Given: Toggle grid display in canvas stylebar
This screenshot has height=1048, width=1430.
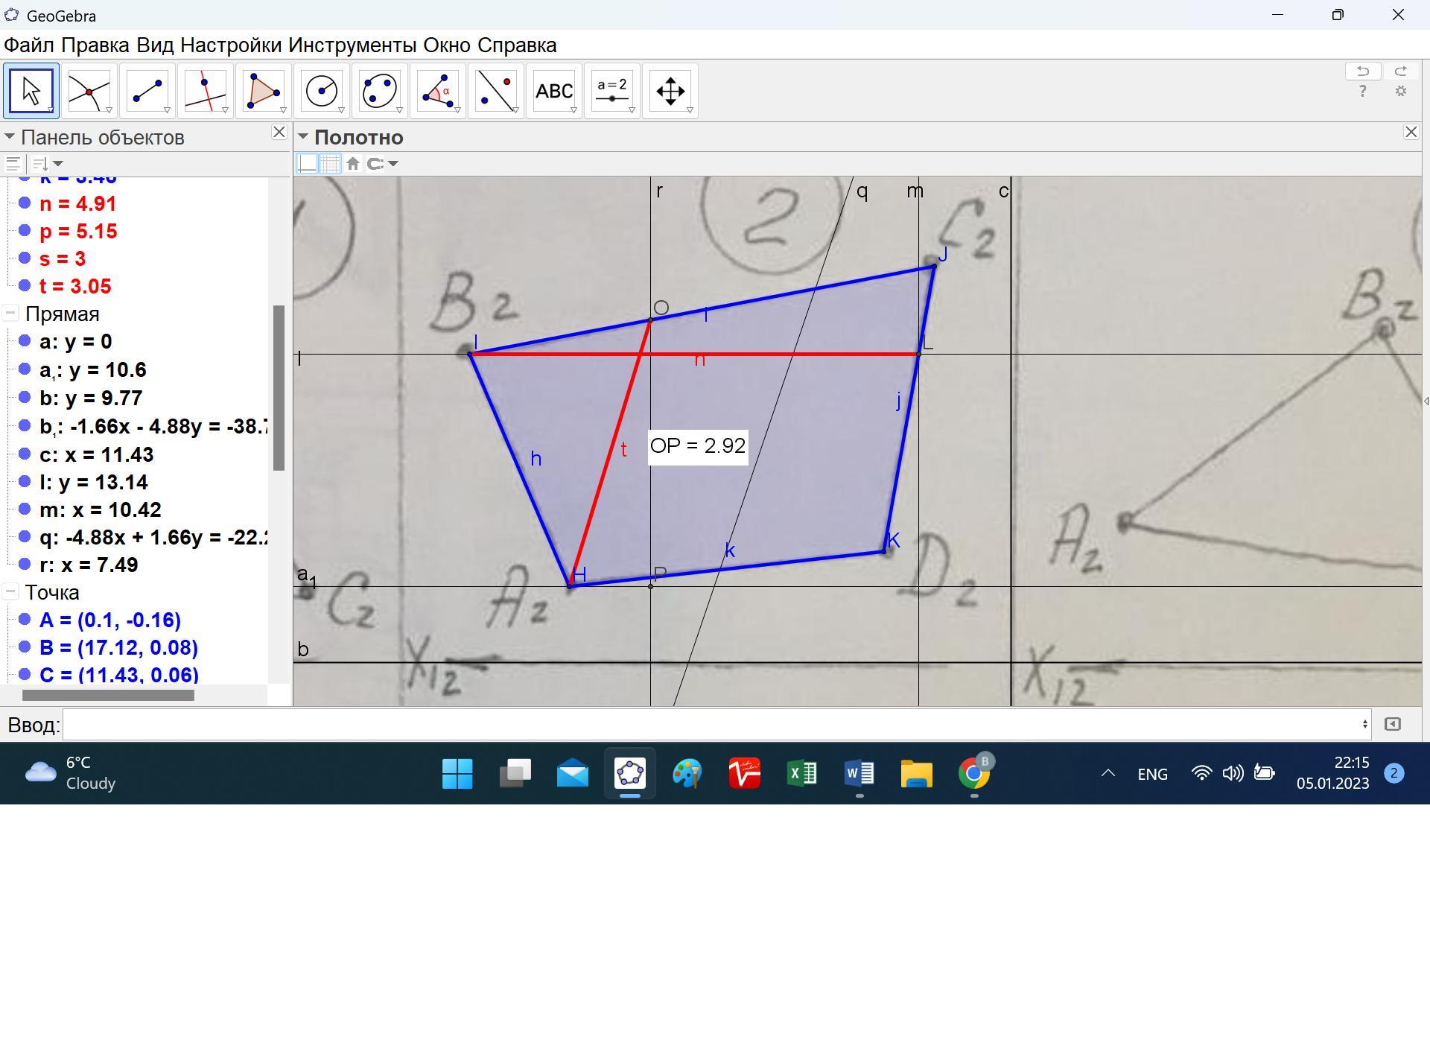Looking at the screenshot, I should point(330,164).
